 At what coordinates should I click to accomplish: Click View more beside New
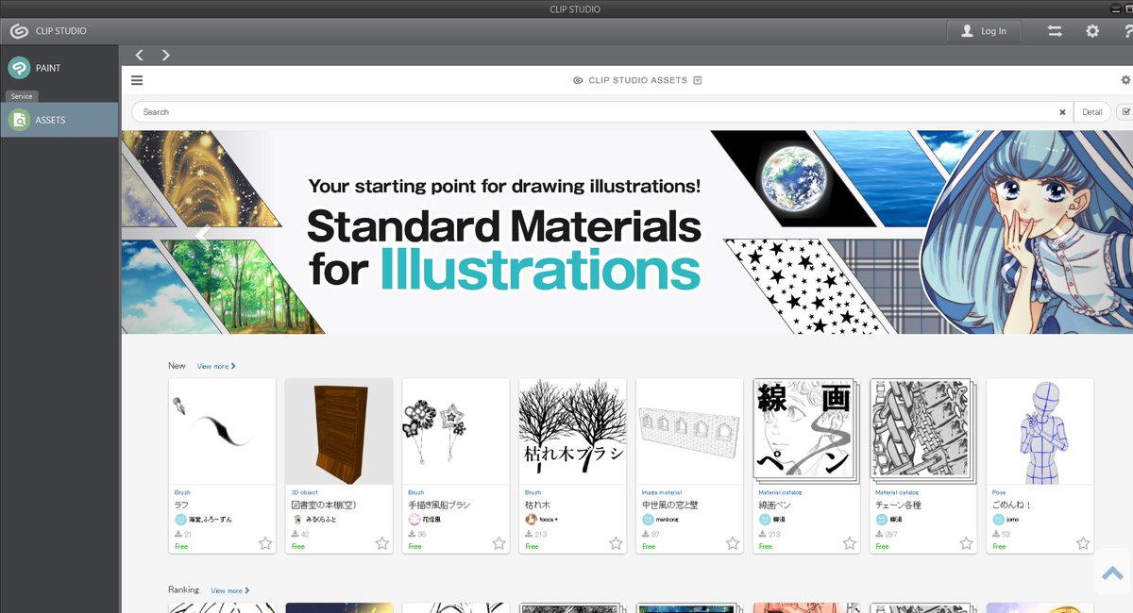pos(216,366)
